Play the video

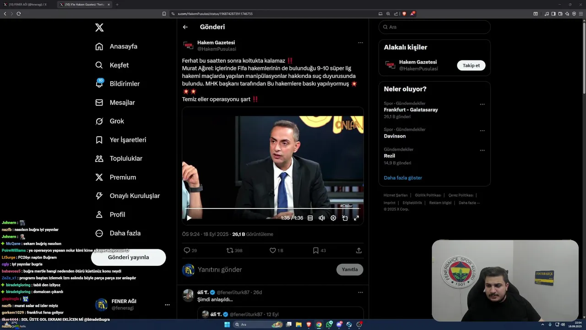(189, 218)
